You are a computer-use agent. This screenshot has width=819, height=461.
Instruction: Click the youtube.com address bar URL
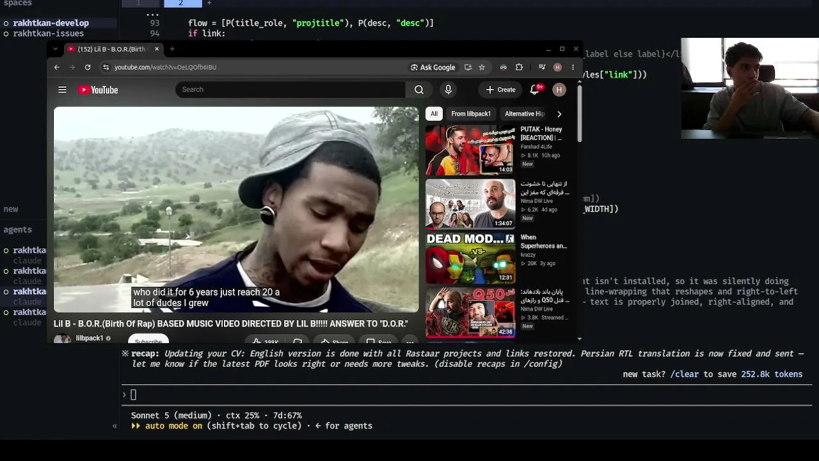tap(165, 67)
